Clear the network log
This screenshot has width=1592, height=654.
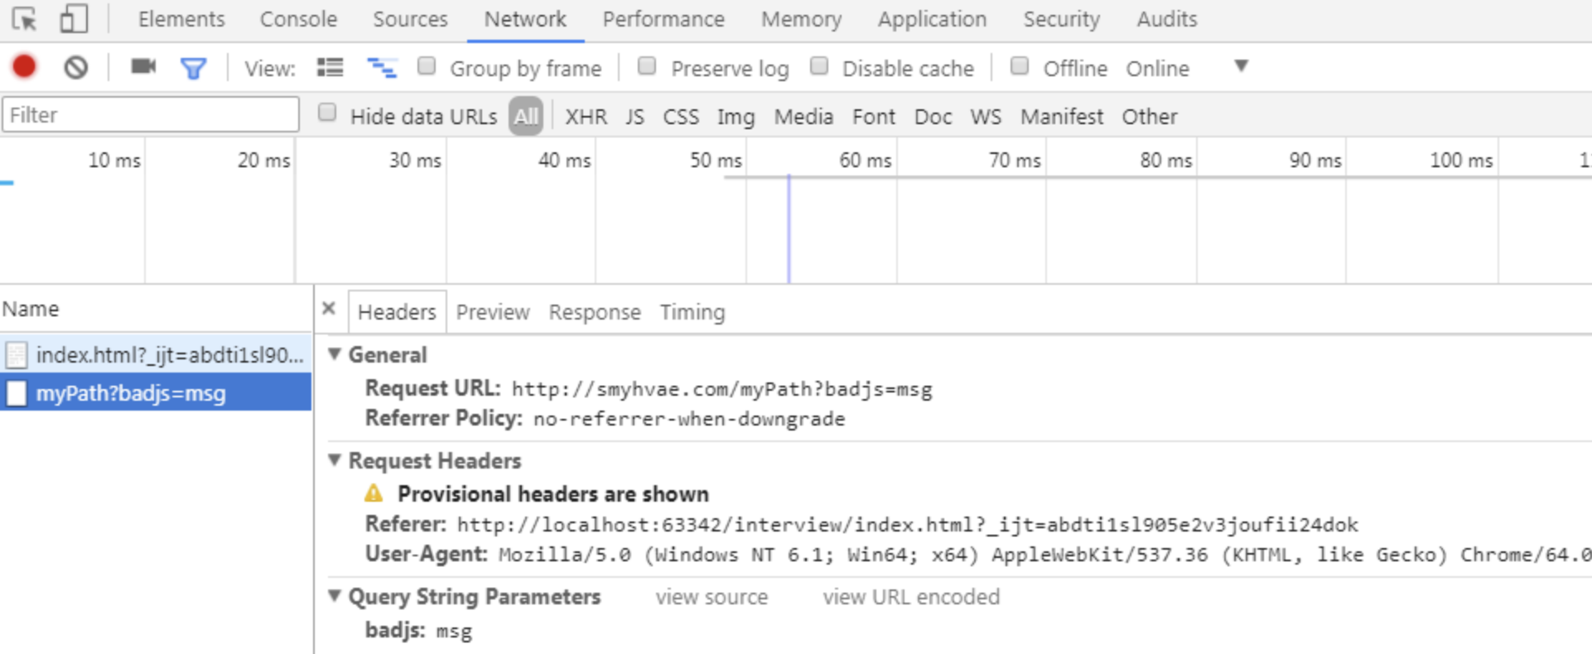[75, 67]
